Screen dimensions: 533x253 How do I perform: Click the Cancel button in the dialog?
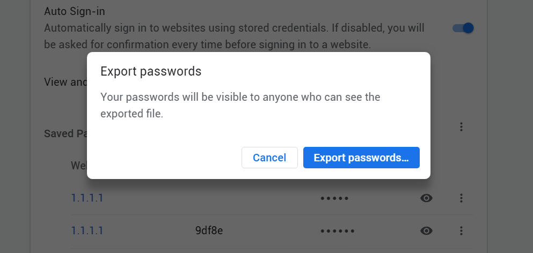point(269,158)
